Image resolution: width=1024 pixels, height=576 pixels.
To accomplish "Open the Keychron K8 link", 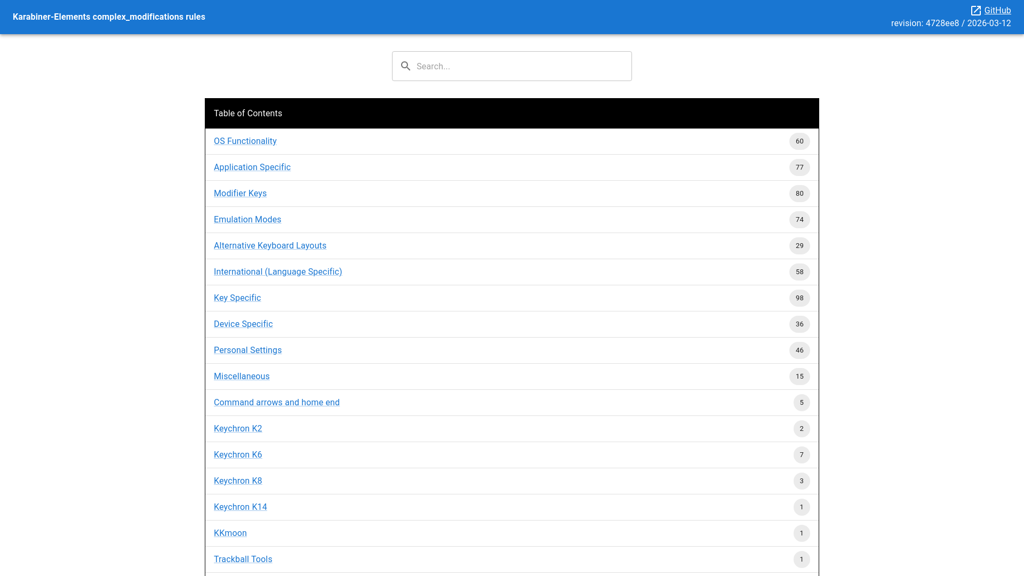I will (238, 481).
